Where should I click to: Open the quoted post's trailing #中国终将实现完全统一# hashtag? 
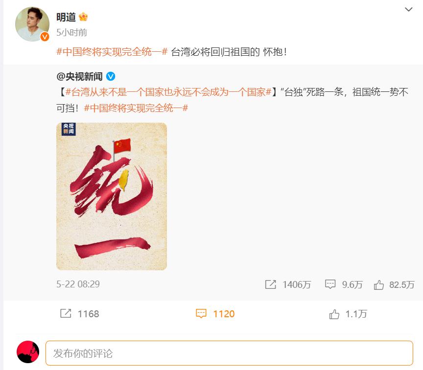[x=136, y=108]
